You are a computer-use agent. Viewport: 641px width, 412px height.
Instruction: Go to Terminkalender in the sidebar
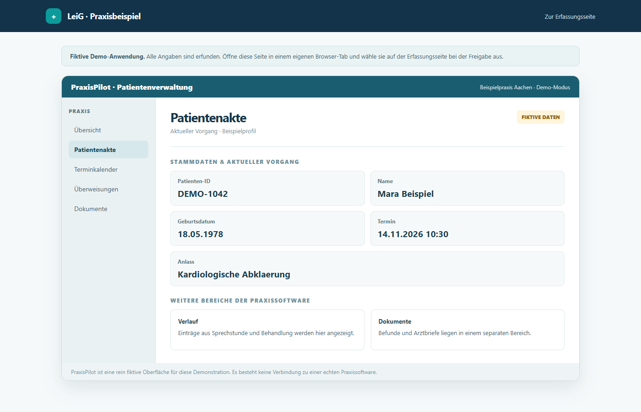point(109,169)
